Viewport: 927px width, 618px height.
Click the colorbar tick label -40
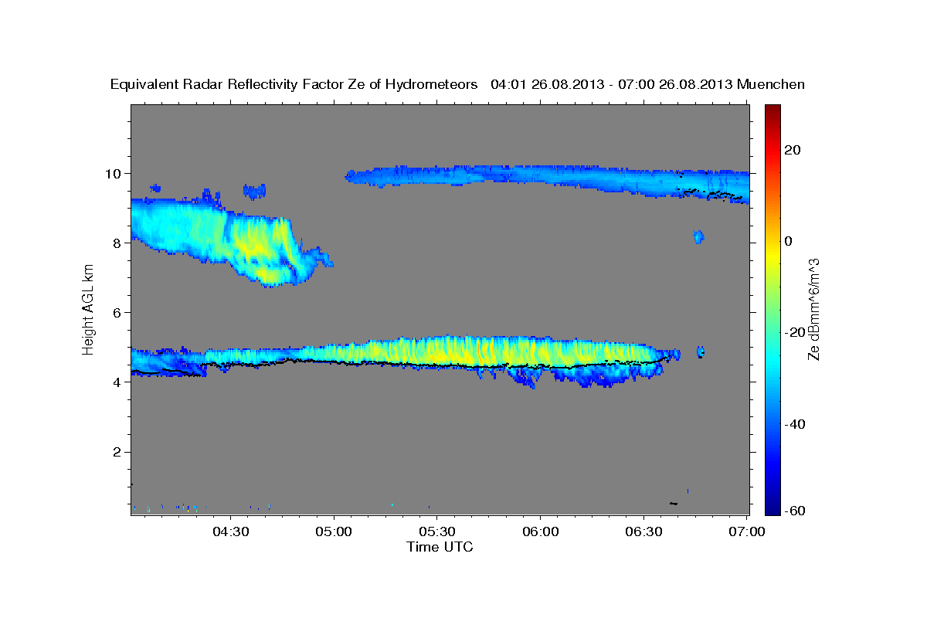tap(795, 424)
